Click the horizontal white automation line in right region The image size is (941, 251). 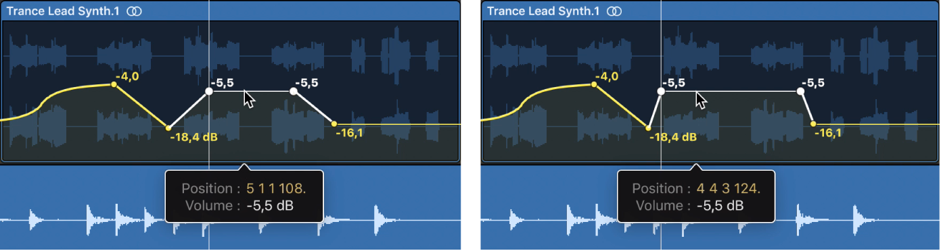731,91
